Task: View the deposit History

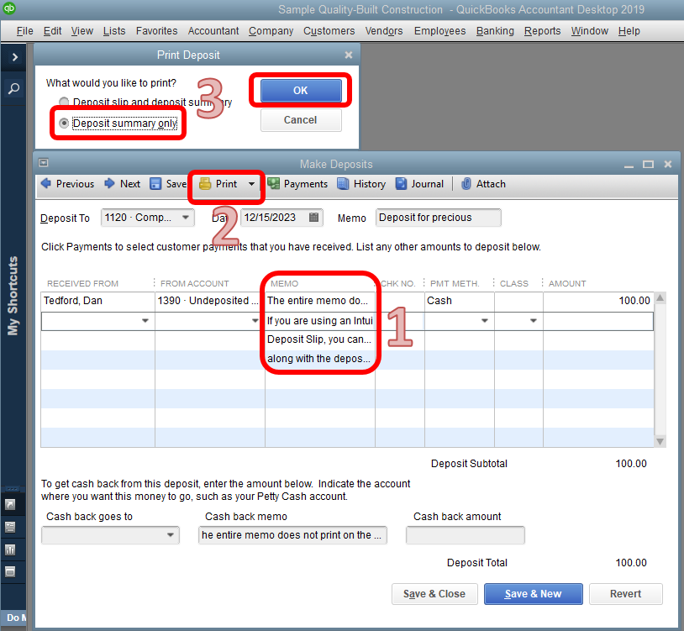Action: click(x=361, y=184)
